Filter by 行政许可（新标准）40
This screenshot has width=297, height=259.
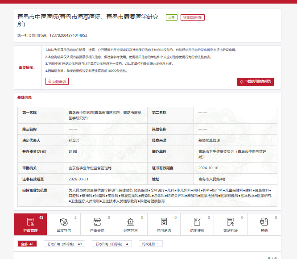(x=64, y=244)
